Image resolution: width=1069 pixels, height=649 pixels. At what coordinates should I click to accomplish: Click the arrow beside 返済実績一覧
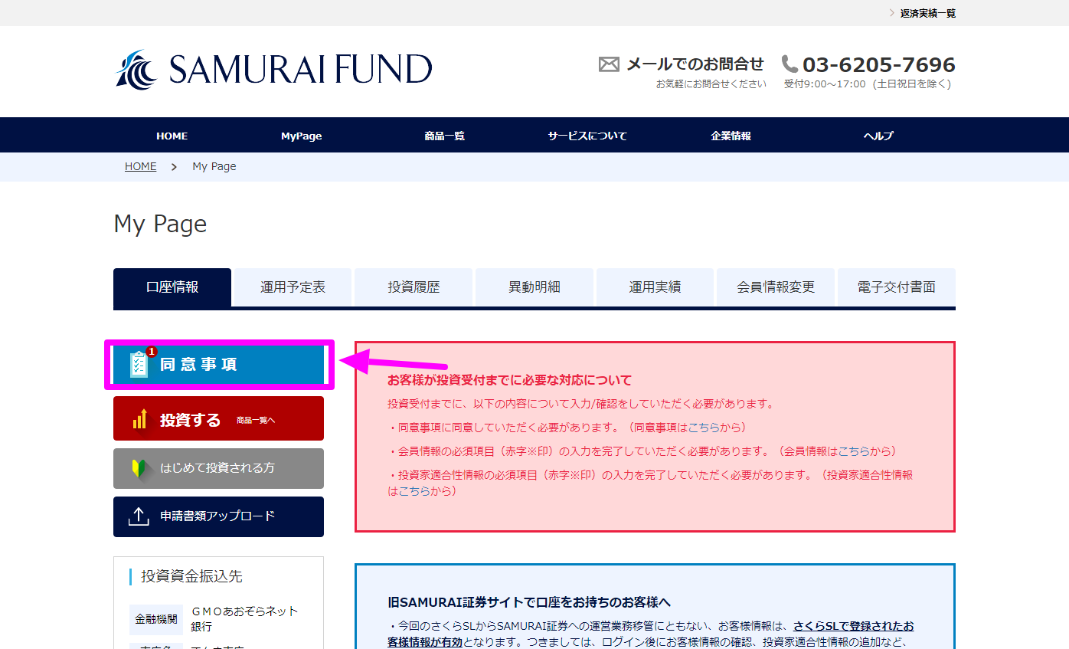(x=892, y=13)
